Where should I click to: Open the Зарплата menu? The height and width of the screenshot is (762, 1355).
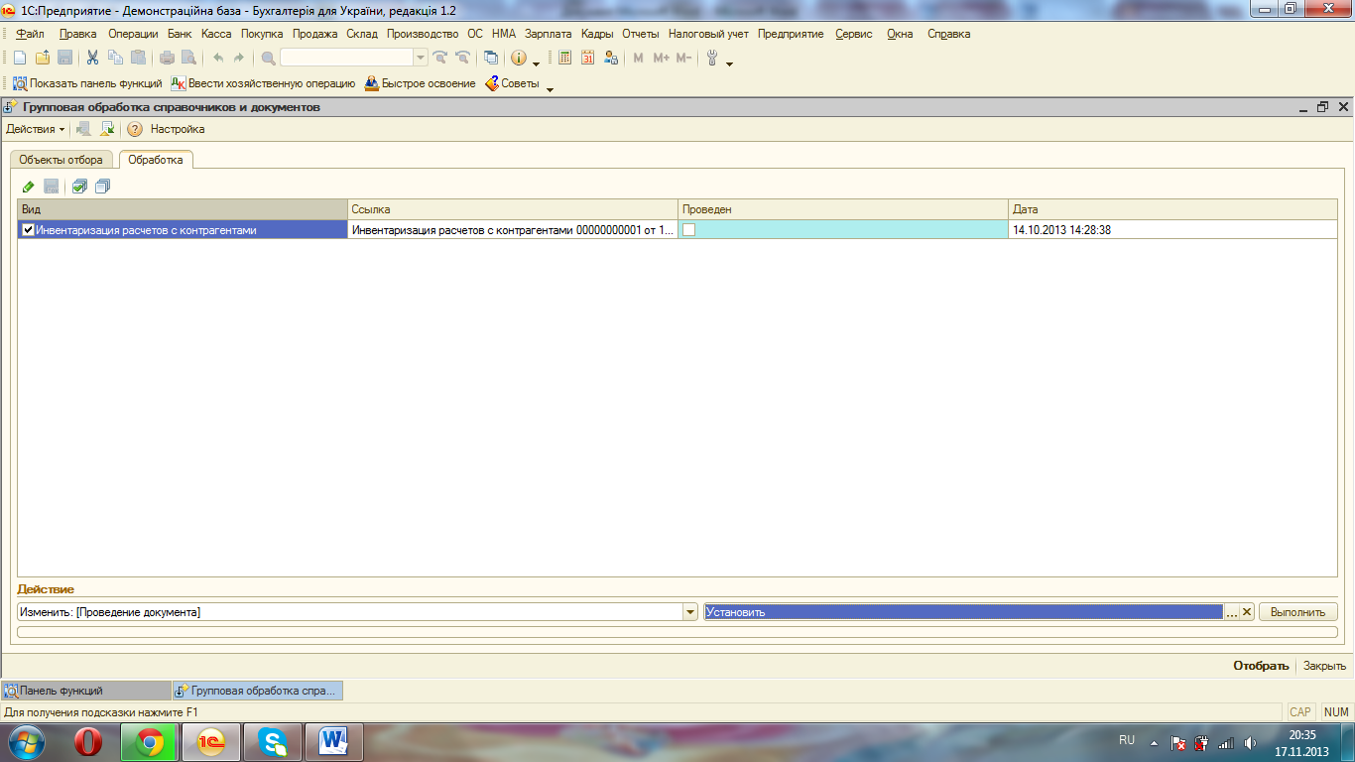click(x=549, y=34)
